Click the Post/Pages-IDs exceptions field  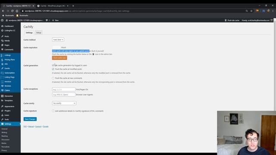(63, 90)
